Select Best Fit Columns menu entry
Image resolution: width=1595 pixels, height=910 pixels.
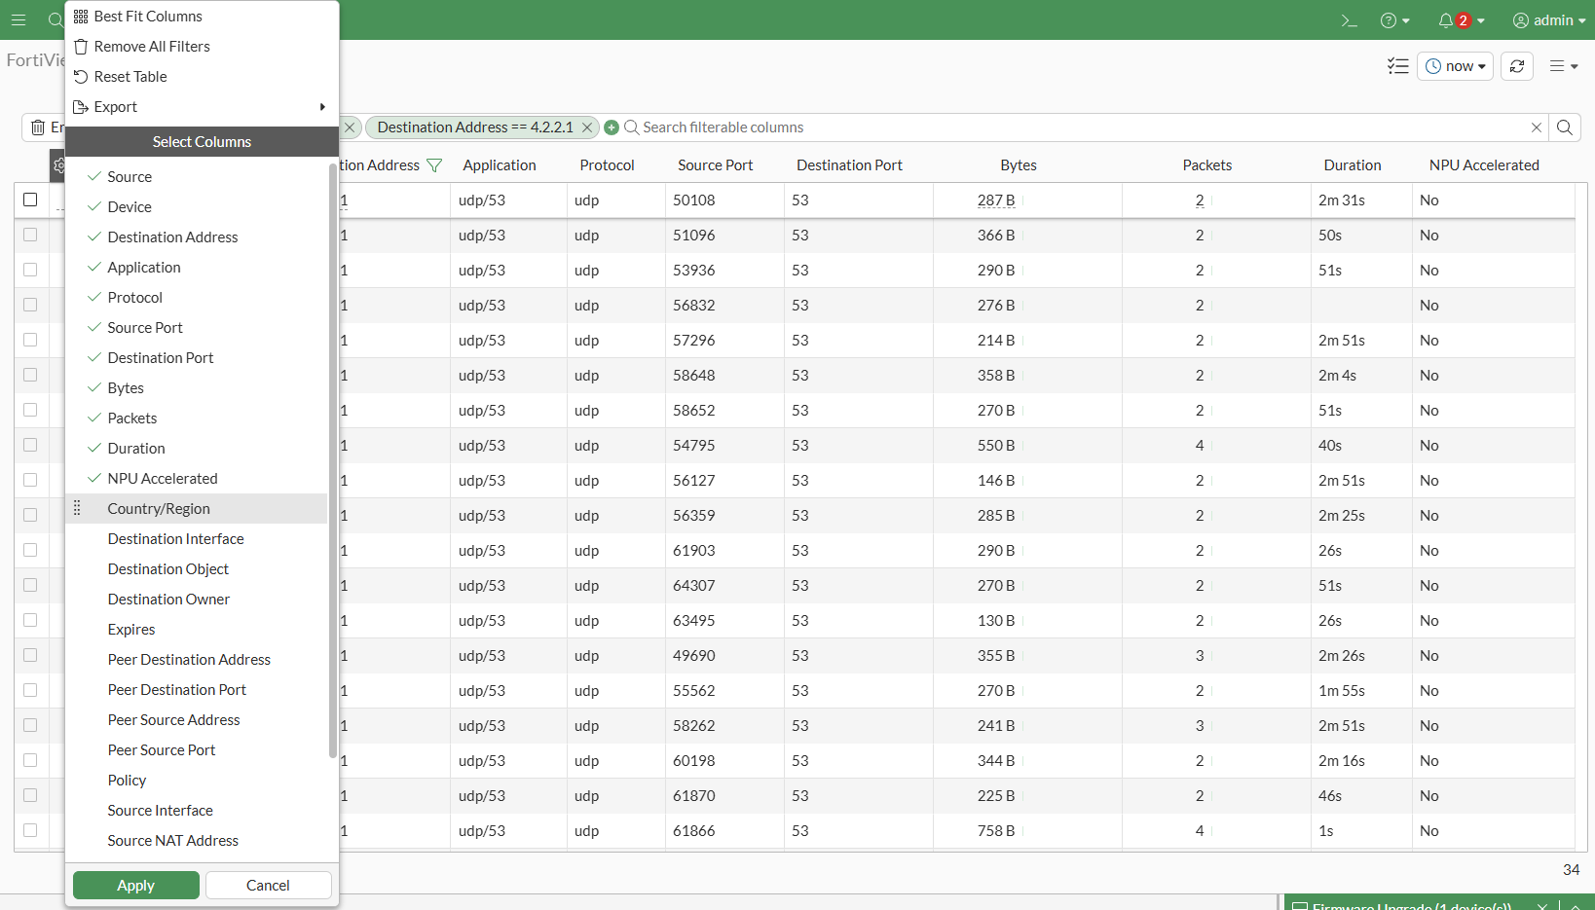click(148, 17)
